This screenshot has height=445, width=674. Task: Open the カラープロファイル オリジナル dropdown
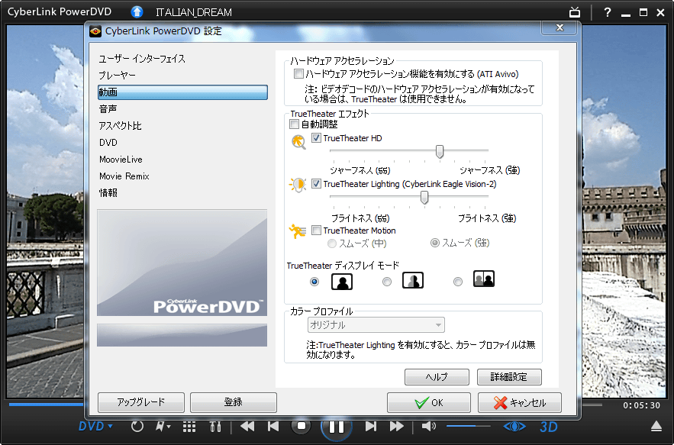click(376, 325)
